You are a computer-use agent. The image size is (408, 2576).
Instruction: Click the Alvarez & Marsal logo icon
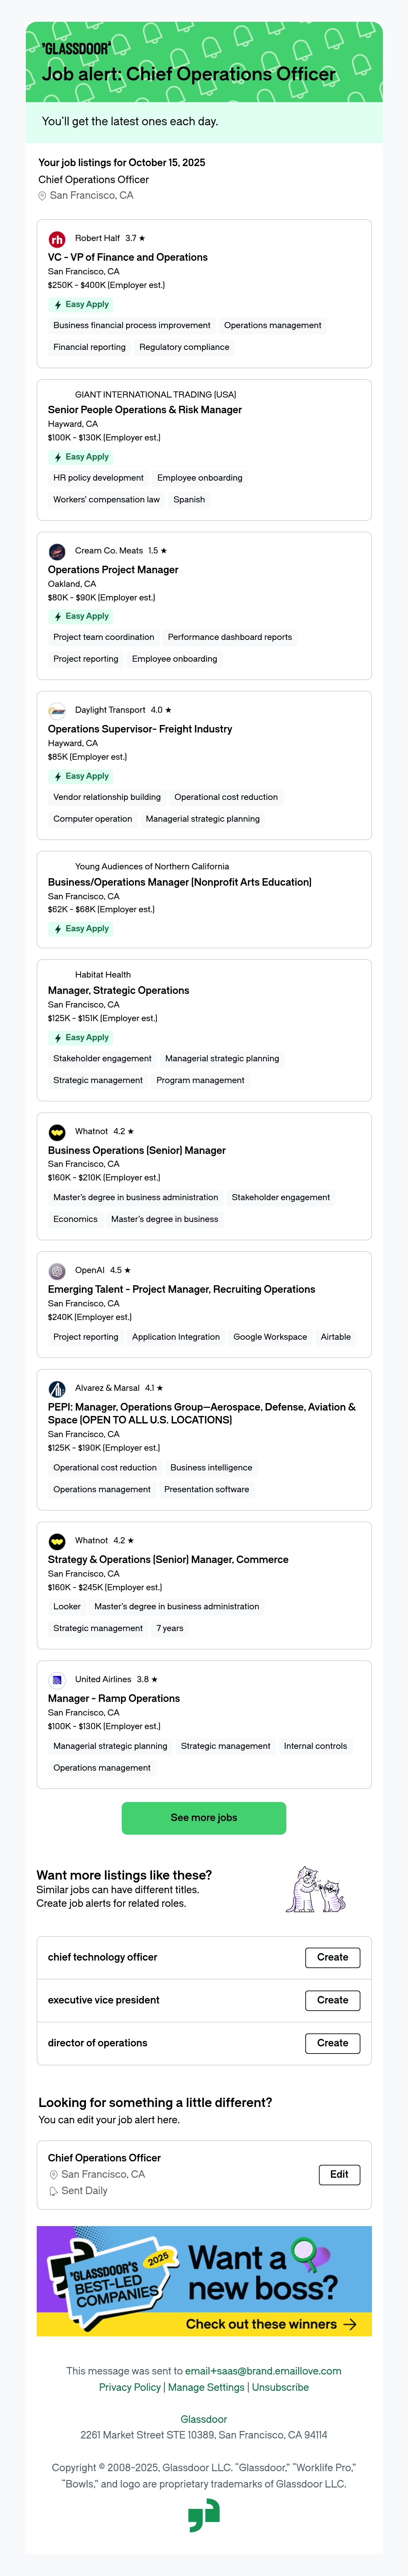coord(57,1389)
